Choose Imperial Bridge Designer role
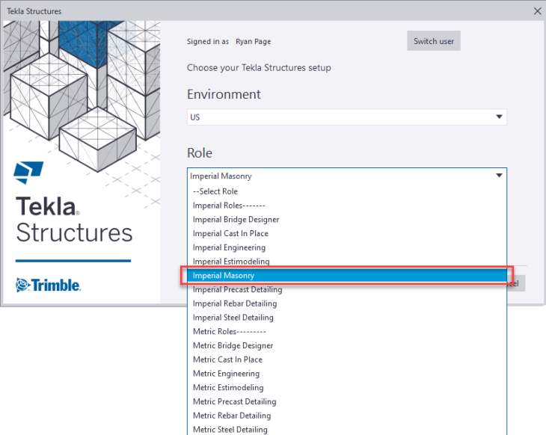Screen dimensions: 546x435 (x=346, y=219)
